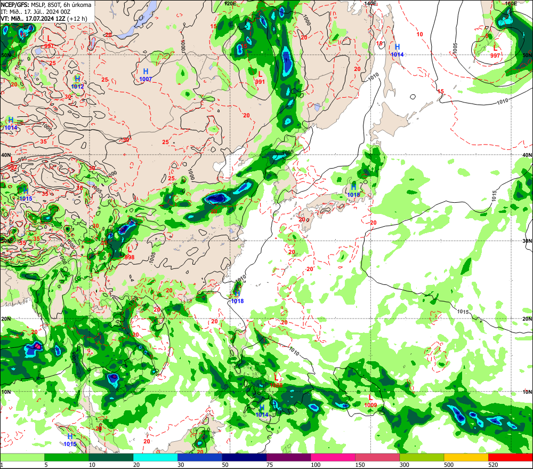Click the legend value "300"
Image resolution: width=533 pixels, height=469 pixels.
pyautogui.click(x=405, y=465)
